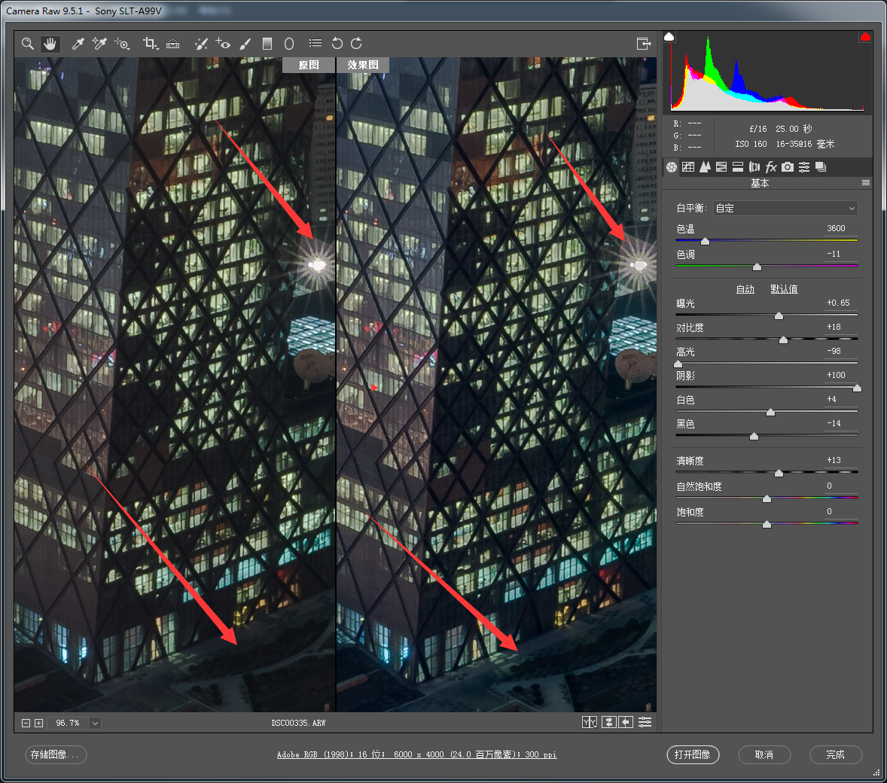Open the 基本 panel options menu
The height and width of the screenshot is (783, 887).
click(x=866, y=183)
